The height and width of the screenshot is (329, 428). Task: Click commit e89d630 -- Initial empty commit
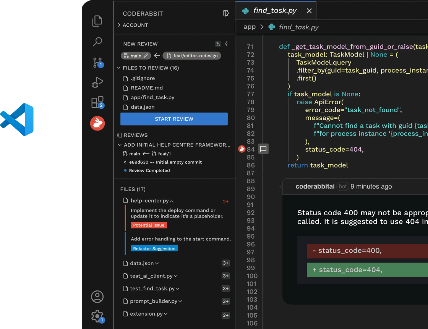click(x=165, y=162)
